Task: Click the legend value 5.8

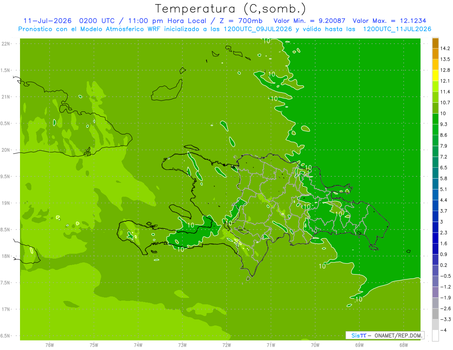Action: pyautogui.click(x=444, y=178)
